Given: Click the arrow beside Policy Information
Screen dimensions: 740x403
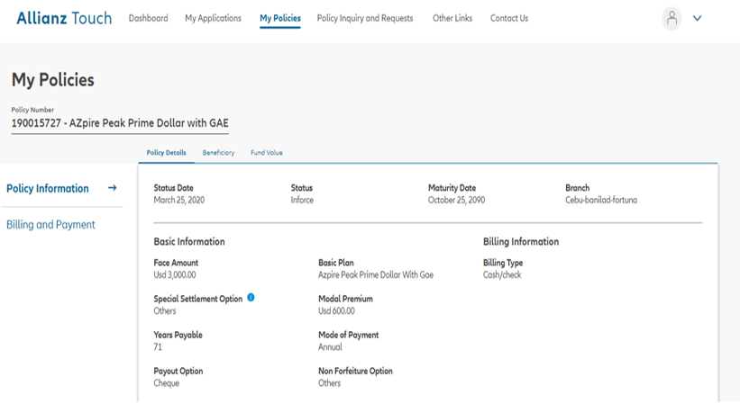Looking at the screenshot, I should (x=113, y=188).
